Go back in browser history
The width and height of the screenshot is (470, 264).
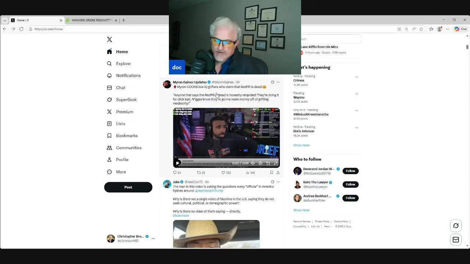(x=5, y=29)
